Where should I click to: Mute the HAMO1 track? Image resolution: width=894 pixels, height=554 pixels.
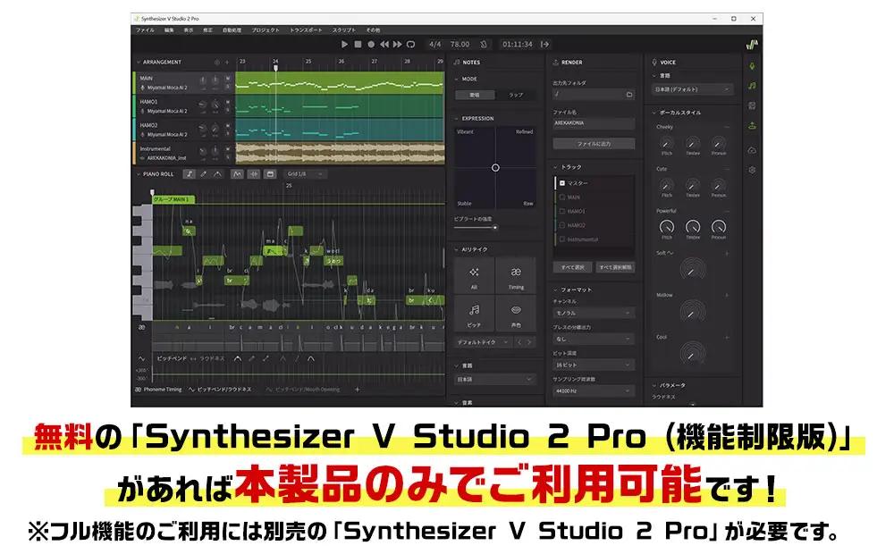[227, 102]
